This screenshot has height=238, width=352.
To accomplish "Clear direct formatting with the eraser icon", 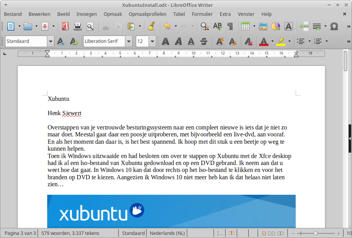I will coord(248,41).
